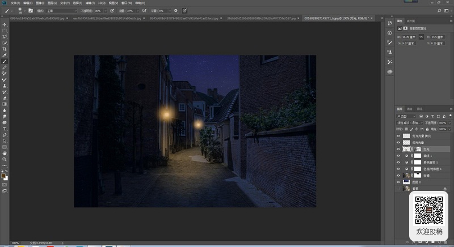Viewport: 454px width, 247px height.
Task: Switch to the 38dbb6fd5266 document tab
Action: [261, 18]
